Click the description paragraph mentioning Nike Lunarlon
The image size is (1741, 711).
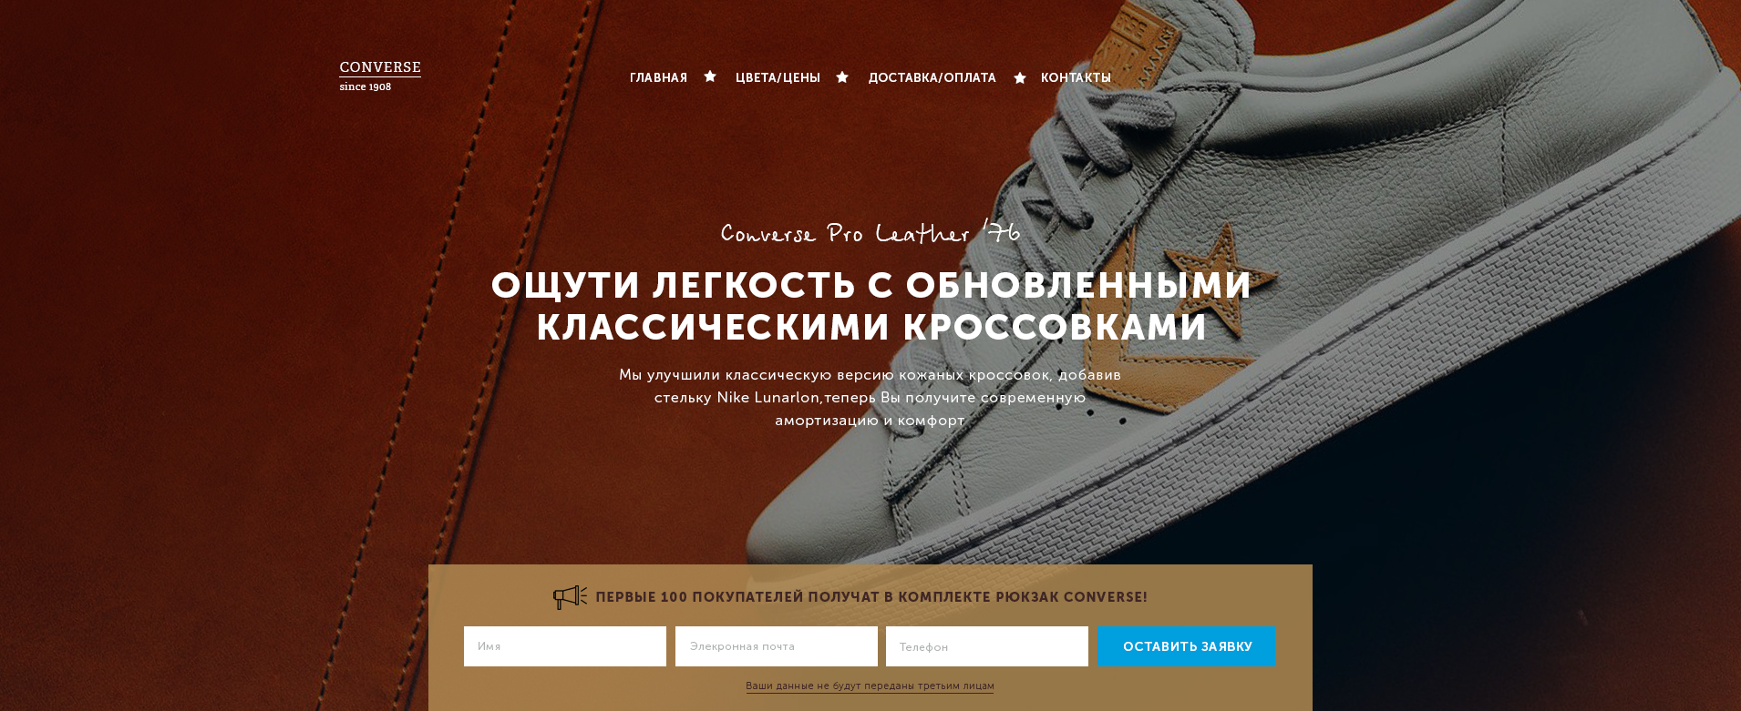(870, 398)
